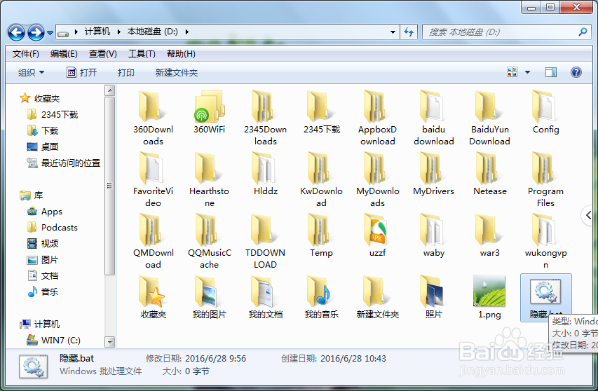The height and width of the screenshot is (391, 598).
Task: Click the sidebar scrollbar down arrow
Action: pos(110,342)
